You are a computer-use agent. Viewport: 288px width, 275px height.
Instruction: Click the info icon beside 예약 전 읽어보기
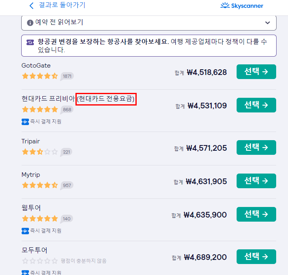pyautogui.click(x=30, y=23)
